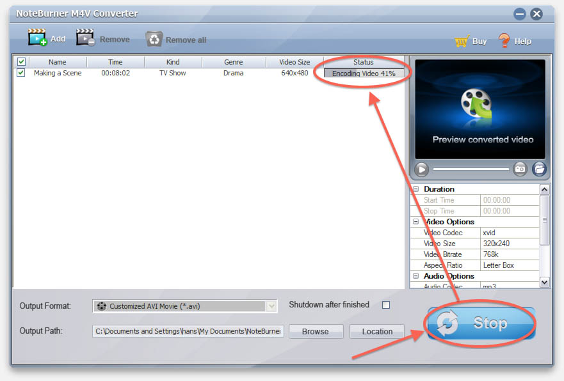Stop the conversion with Stop button
The image size is (564, 381).
click(x=481, y=323)
